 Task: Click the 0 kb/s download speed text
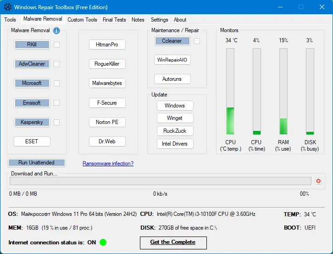pos(160,194)
